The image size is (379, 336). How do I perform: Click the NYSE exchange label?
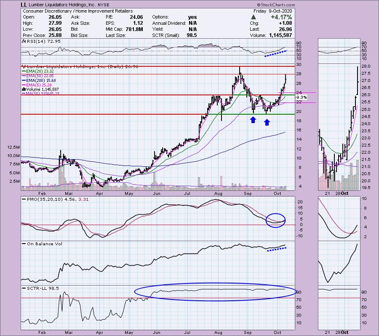pos(104,5)
